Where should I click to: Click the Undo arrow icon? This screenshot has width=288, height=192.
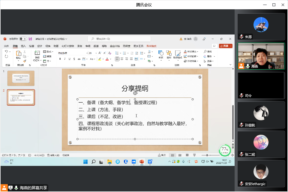6,52
